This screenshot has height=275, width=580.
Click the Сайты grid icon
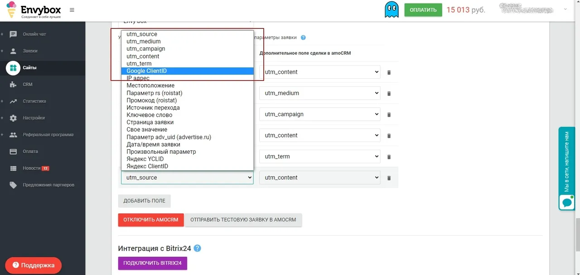[x=13, y=68]
